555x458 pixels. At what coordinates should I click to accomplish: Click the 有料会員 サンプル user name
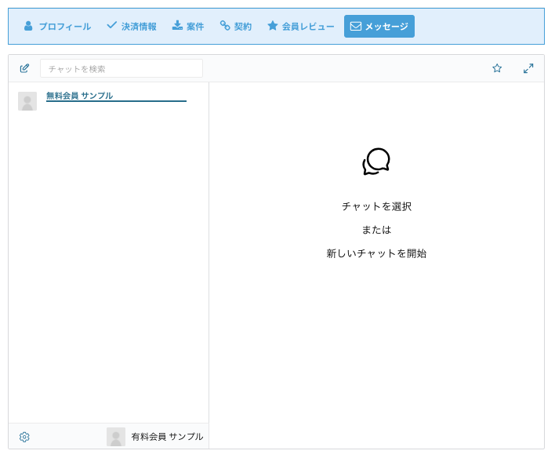pos(167,437)
